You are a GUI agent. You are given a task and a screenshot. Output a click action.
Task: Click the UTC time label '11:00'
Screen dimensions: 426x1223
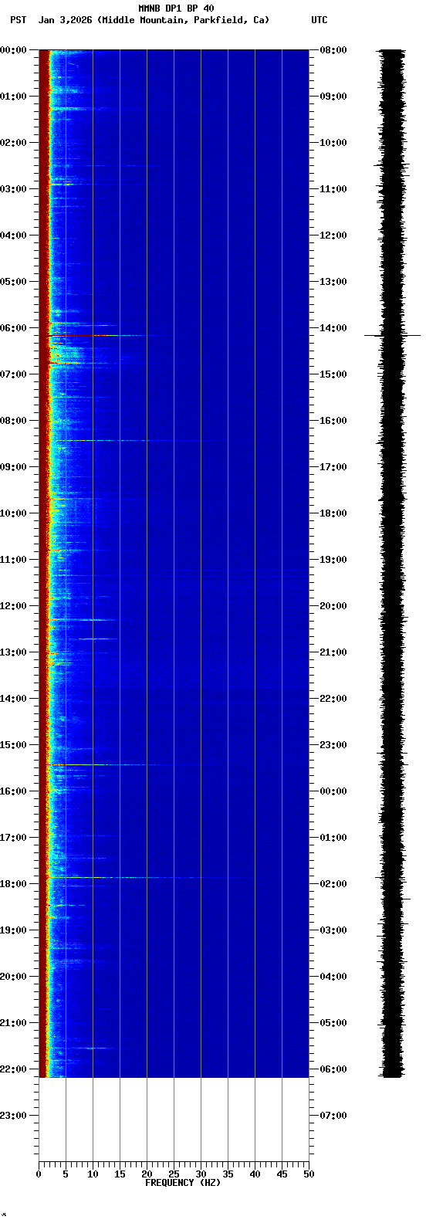tap(333, 189)
